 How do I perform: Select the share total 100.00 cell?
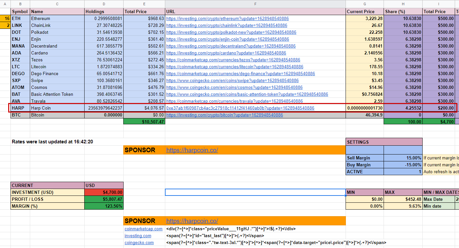click(403, 122)
